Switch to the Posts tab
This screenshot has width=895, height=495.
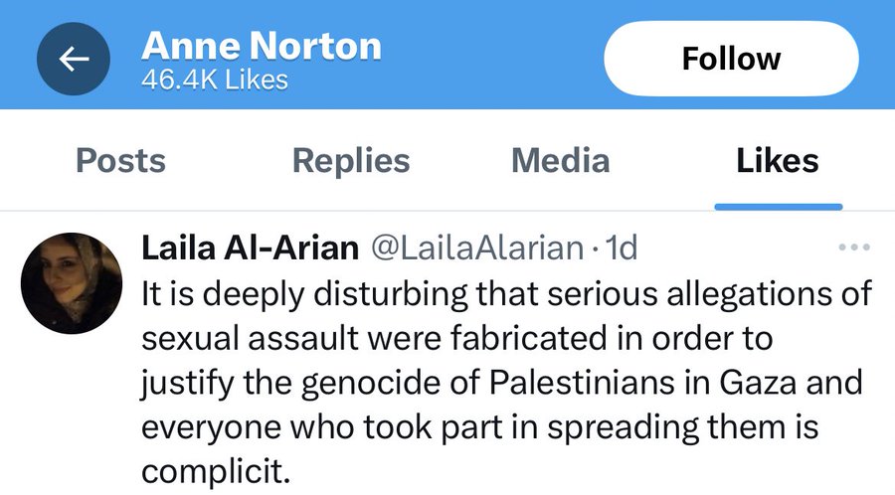[120, 160]
